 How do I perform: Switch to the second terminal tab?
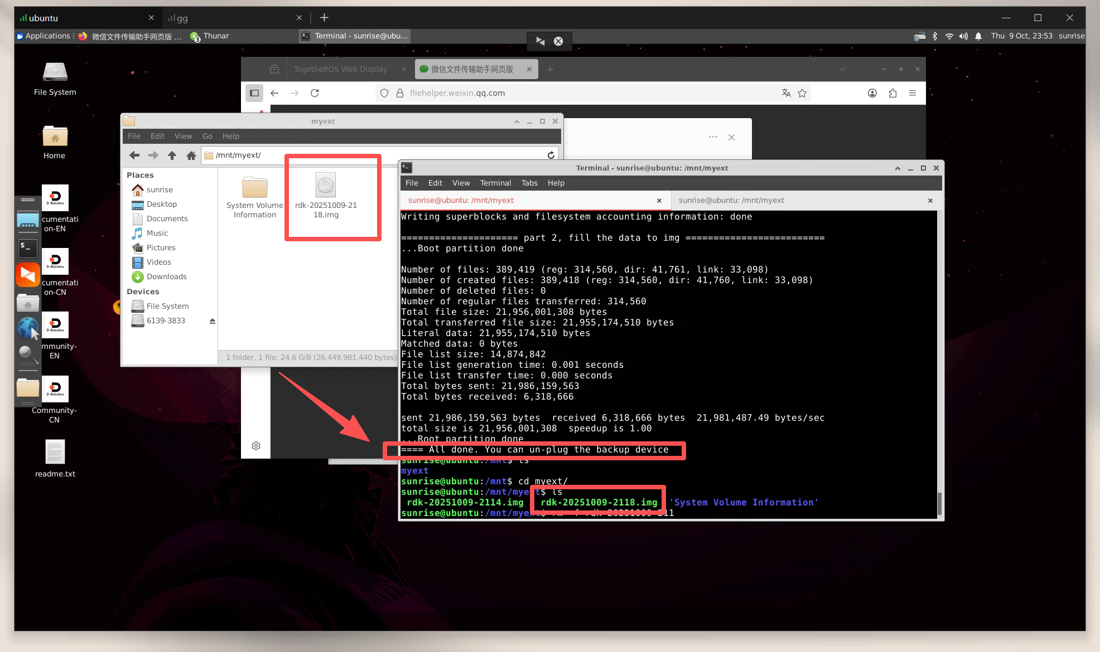[731, 200]
